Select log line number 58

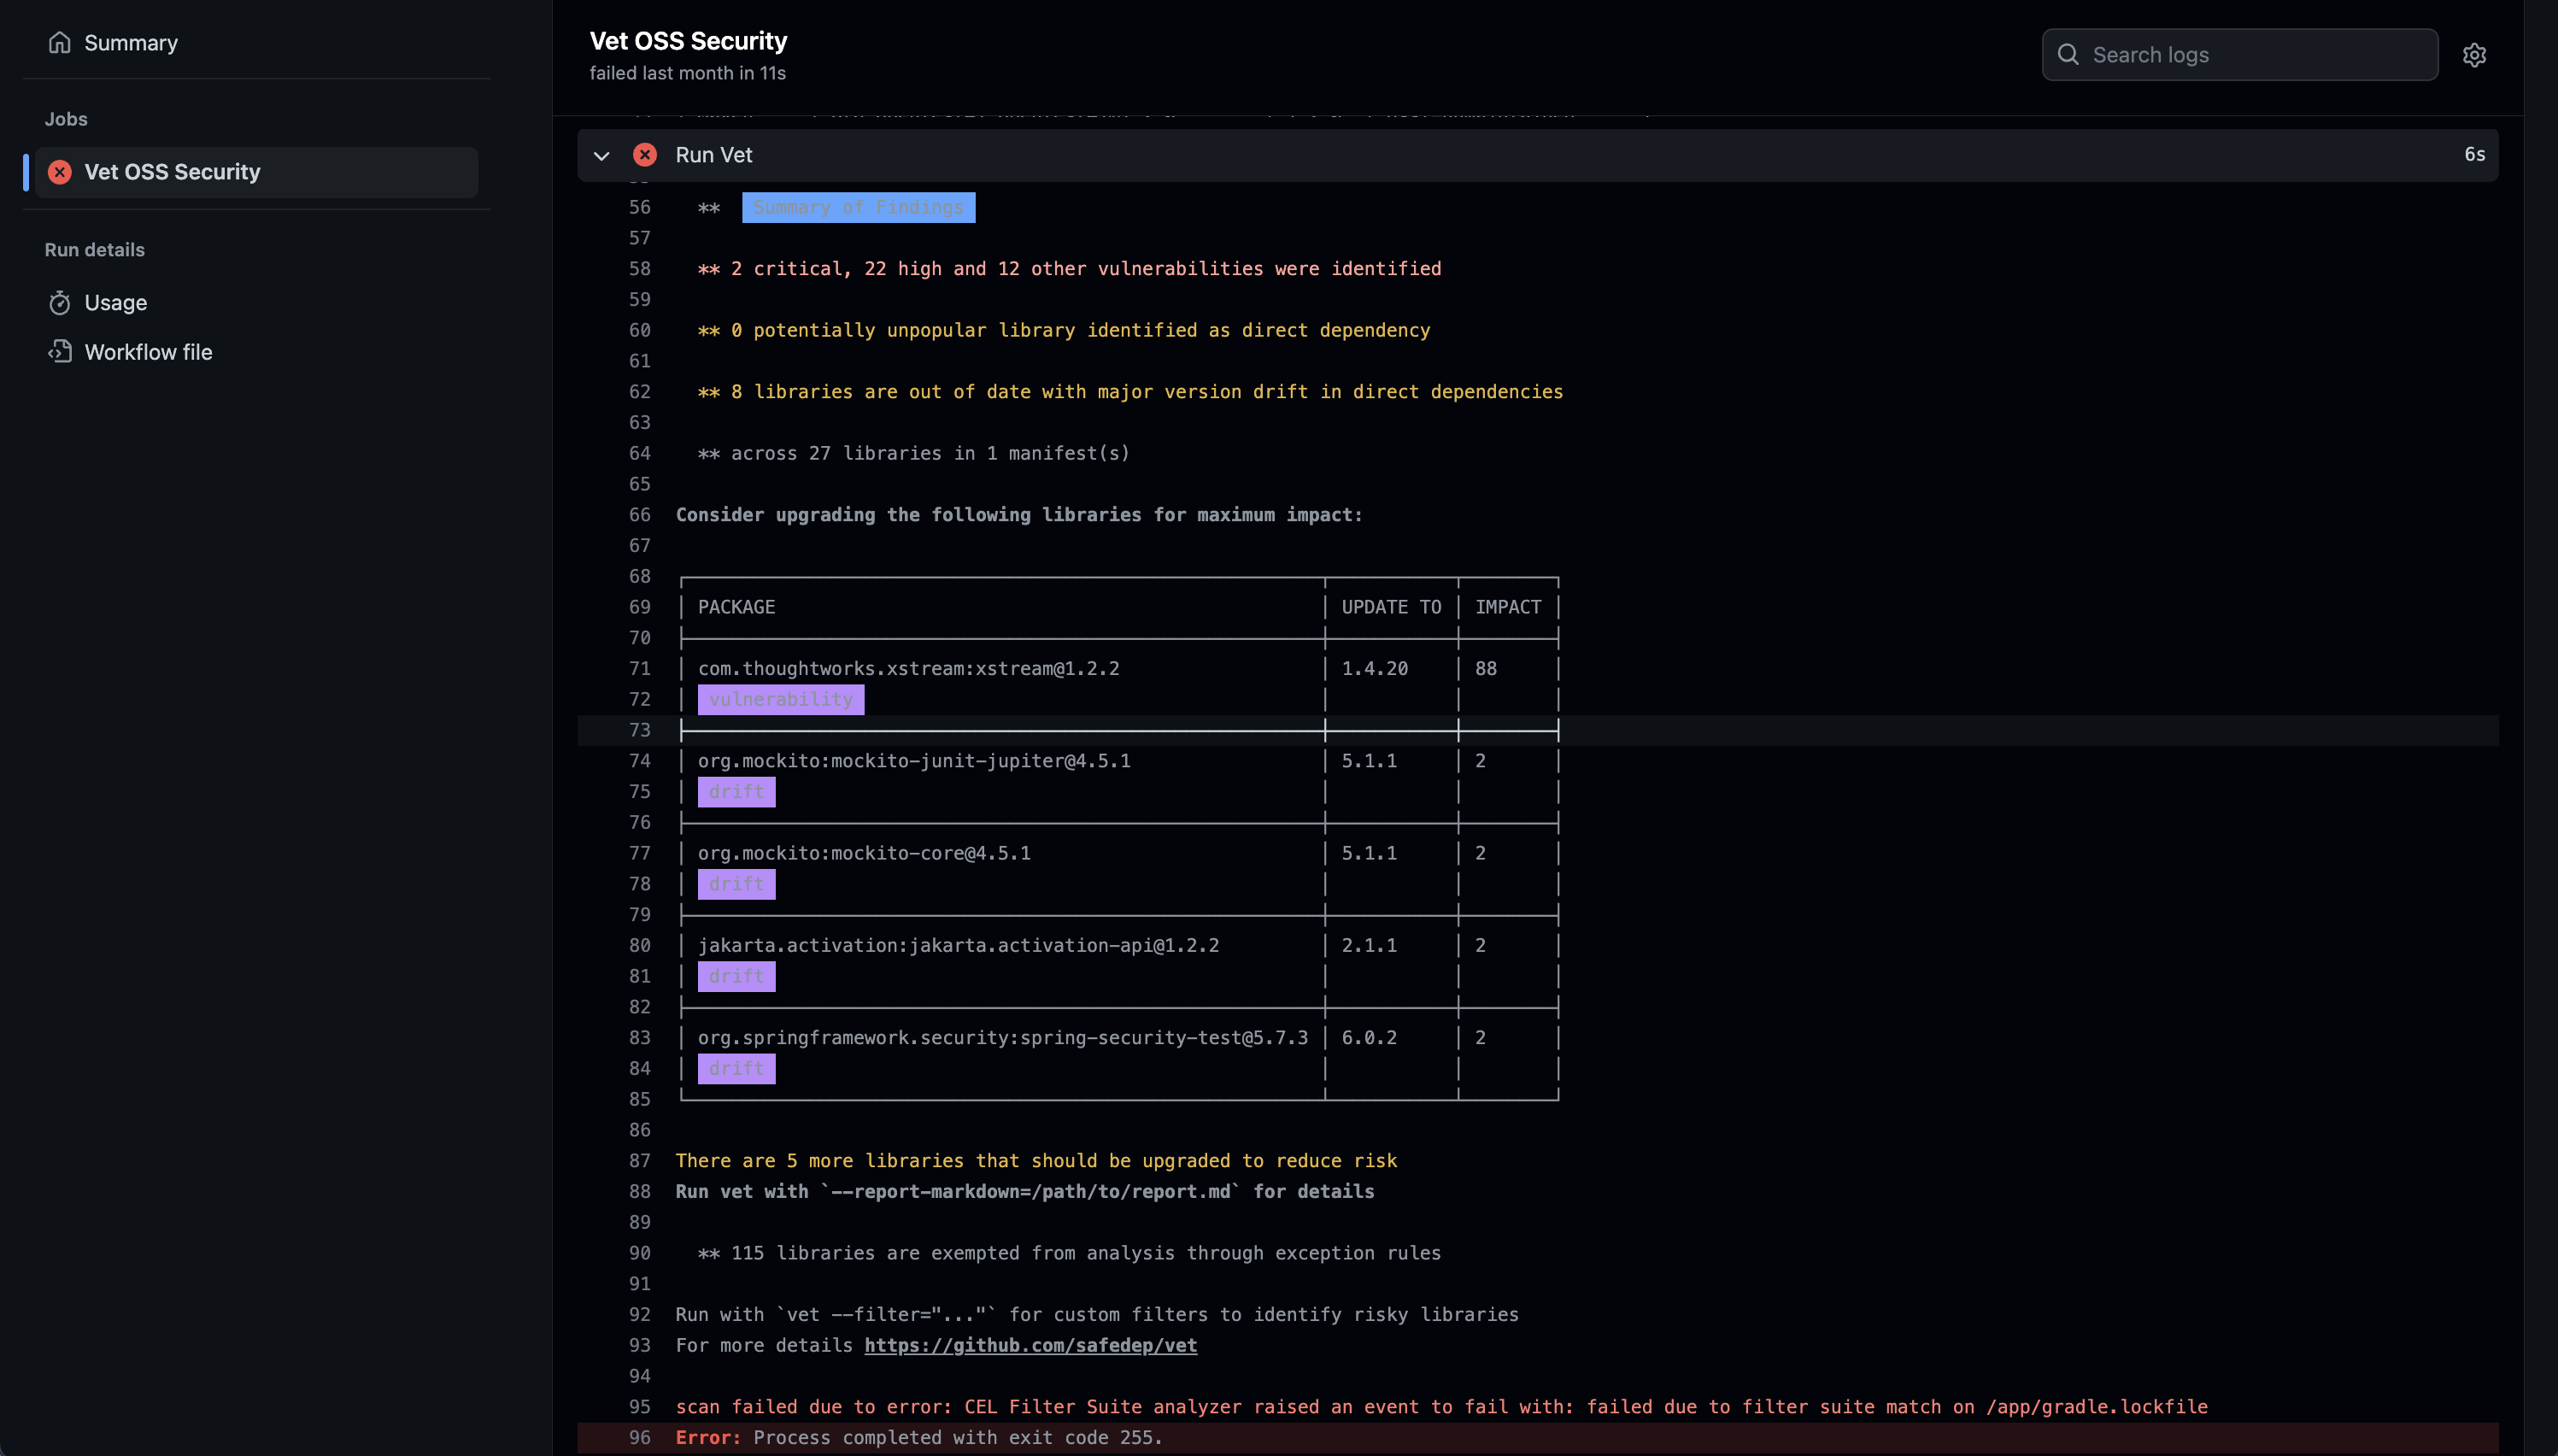coord(640,269)
